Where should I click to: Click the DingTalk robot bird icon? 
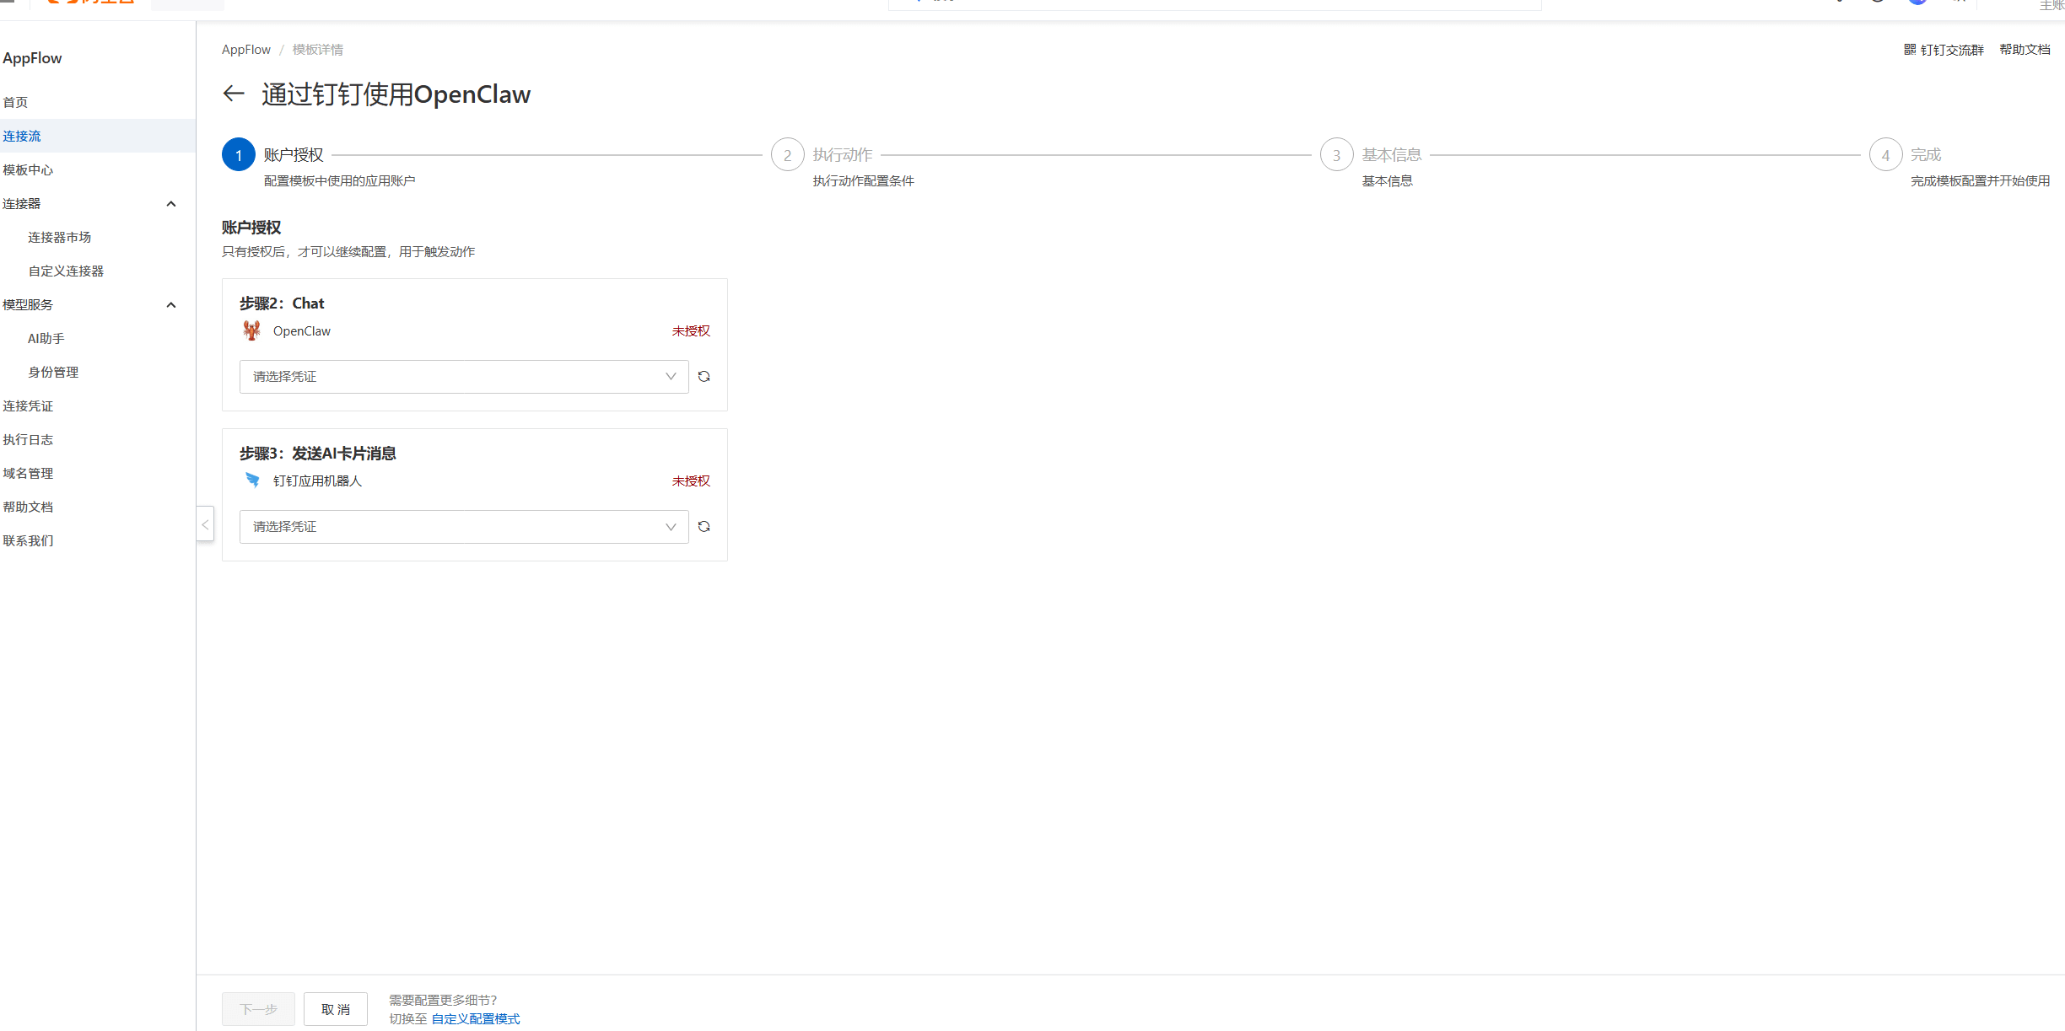point(252,481)
